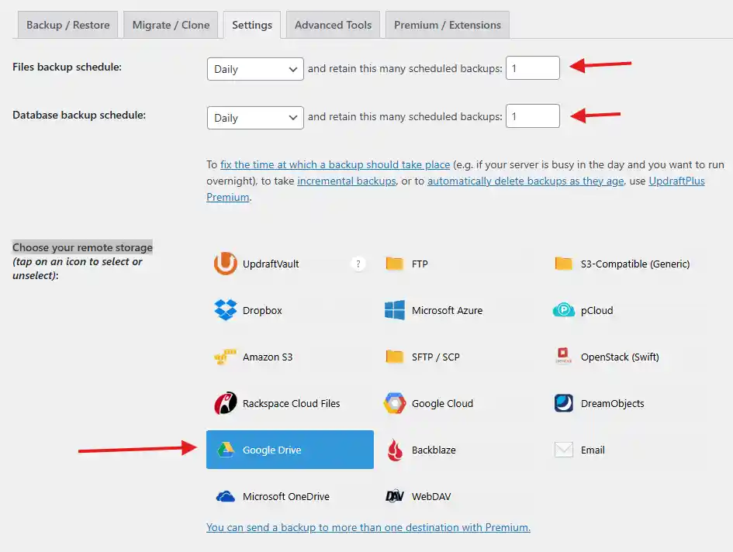Focus the database retained backups number field
The width and height of the screenshot is (733, 552).
(532, 116)
